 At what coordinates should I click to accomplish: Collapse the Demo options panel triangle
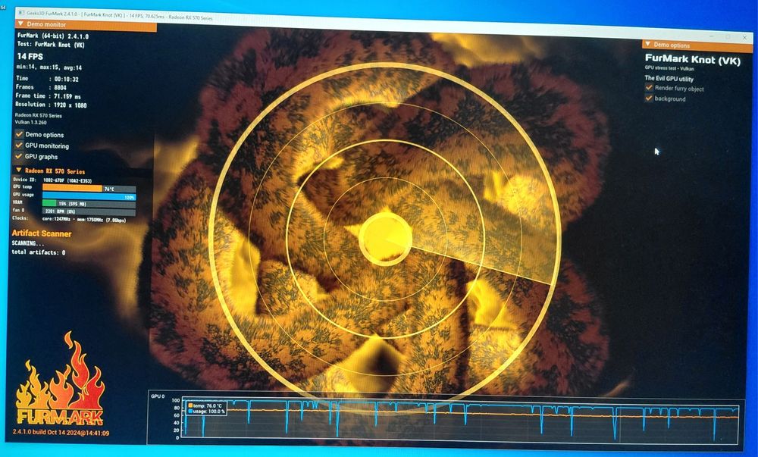coord(648,44)
